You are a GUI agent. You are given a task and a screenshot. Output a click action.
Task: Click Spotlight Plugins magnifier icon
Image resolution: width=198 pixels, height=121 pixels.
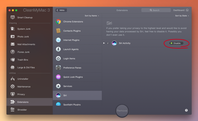coord(58,104)
